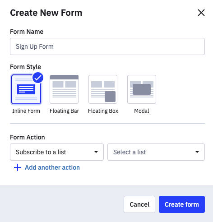The height and width of the screenshot is (222, 213).
Task: Choose the Floating Bar style icon
Action: tap(64, 89)
